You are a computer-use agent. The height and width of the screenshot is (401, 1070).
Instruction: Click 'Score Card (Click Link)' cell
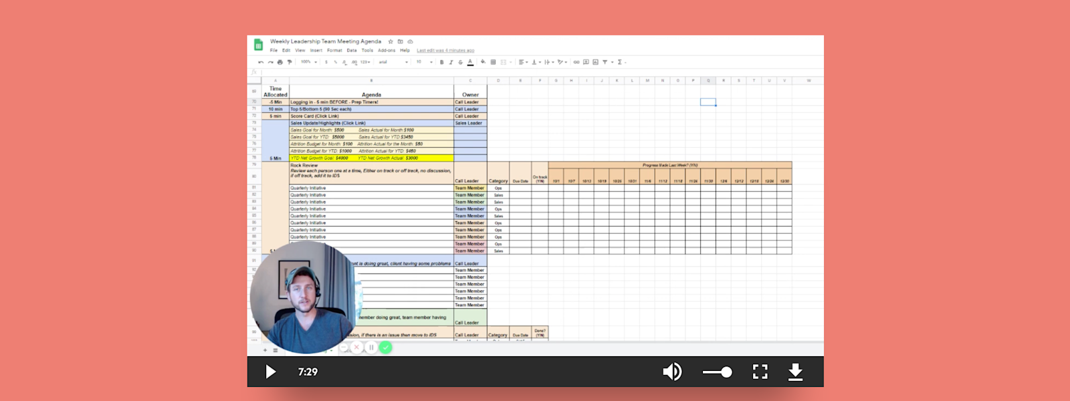[371, 116]
